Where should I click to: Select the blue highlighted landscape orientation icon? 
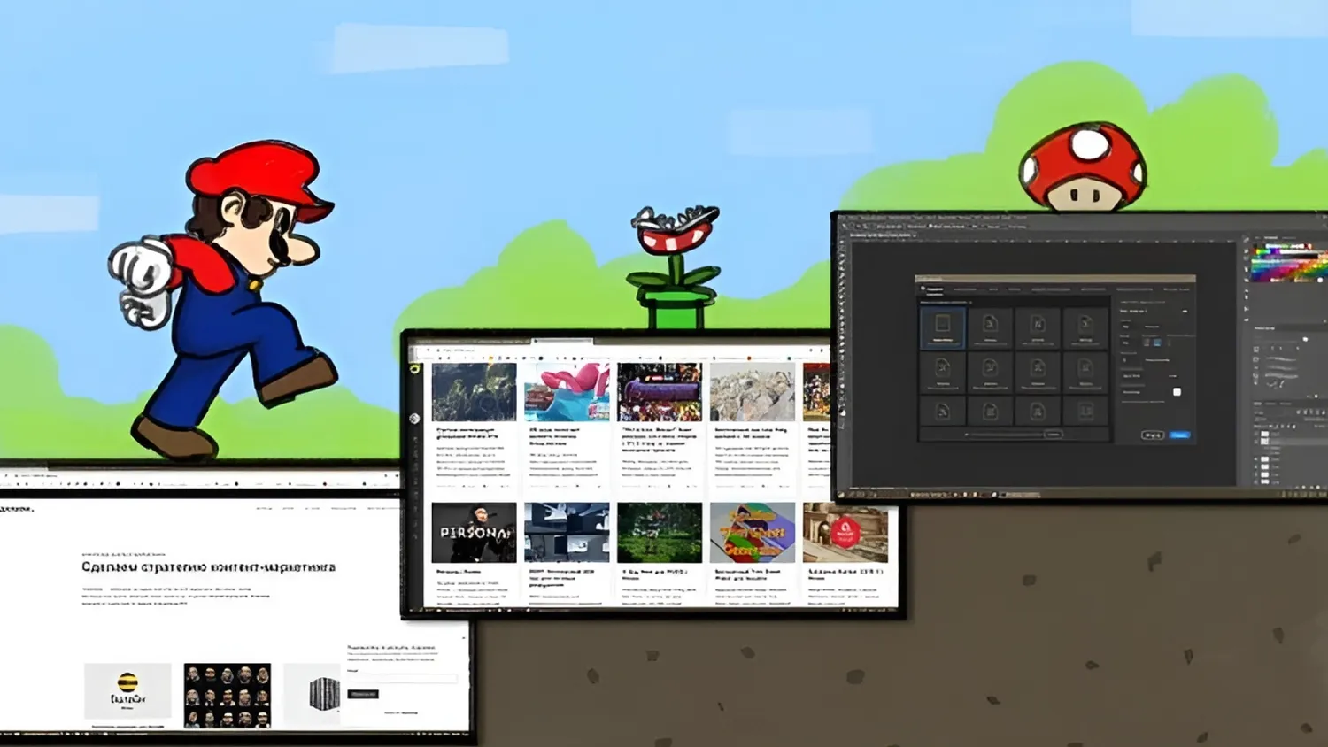[x=1156, y=342]
